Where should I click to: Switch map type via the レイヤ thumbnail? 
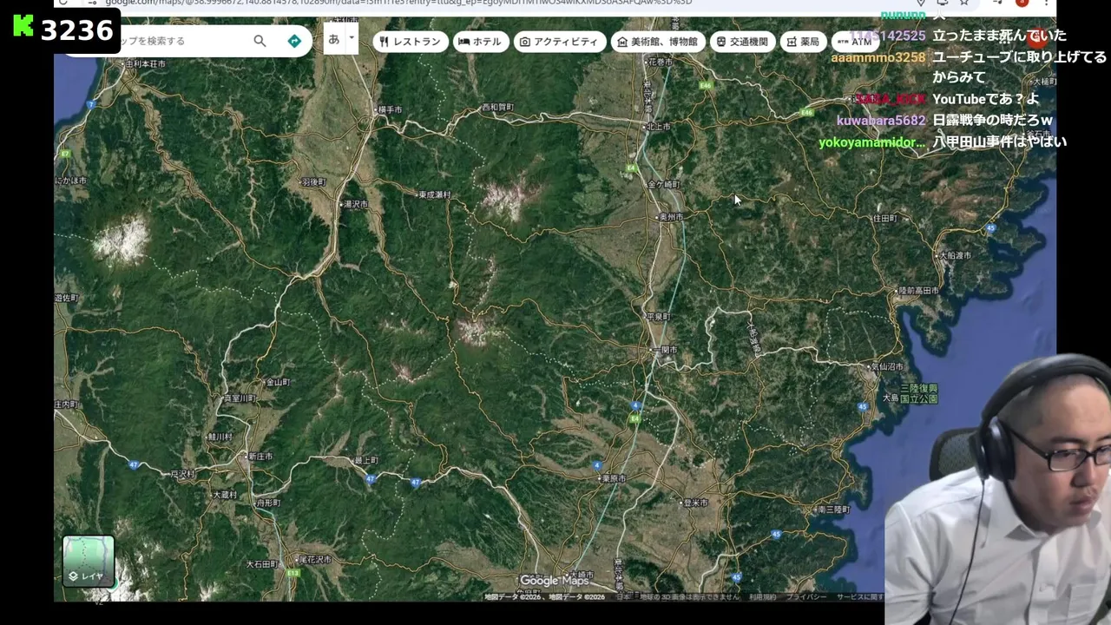pyautogui.click(x=89, y=562)
